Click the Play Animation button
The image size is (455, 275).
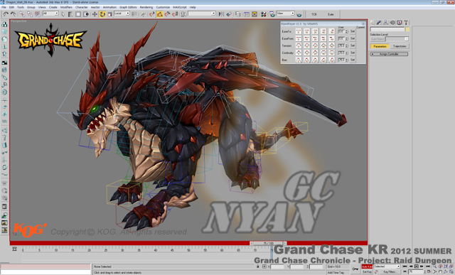pos(416,266)
